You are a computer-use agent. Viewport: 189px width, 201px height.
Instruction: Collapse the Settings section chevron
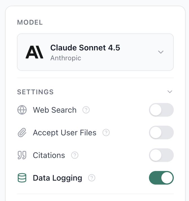click(170, 92)
